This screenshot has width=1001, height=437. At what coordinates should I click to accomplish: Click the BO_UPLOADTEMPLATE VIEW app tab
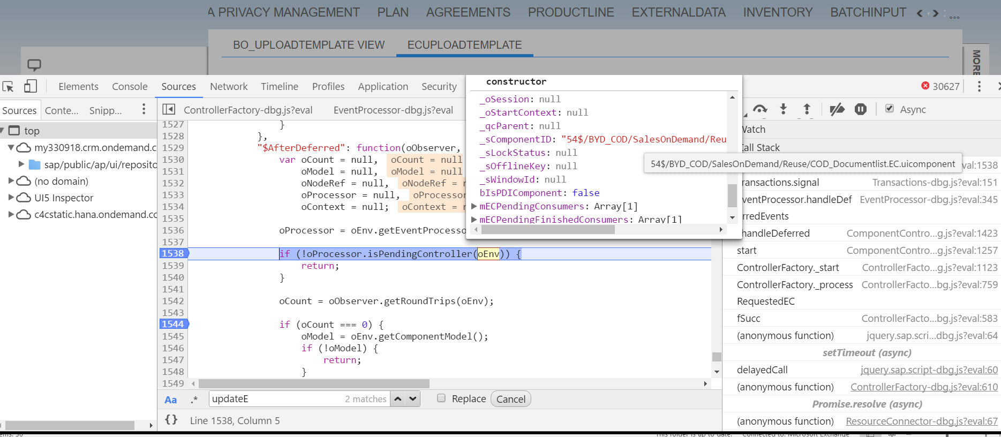click(x=308, y=45)
